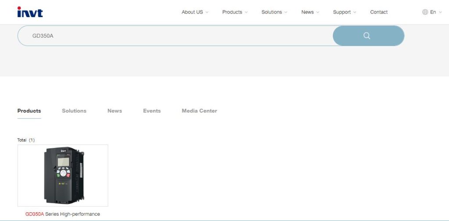449x221 pixels.
Task: Click the chevron next to News
Action: point(318,12)
